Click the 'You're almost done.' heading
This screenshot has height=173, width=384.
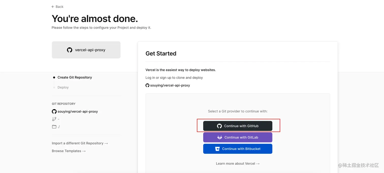tap(95, 19)
